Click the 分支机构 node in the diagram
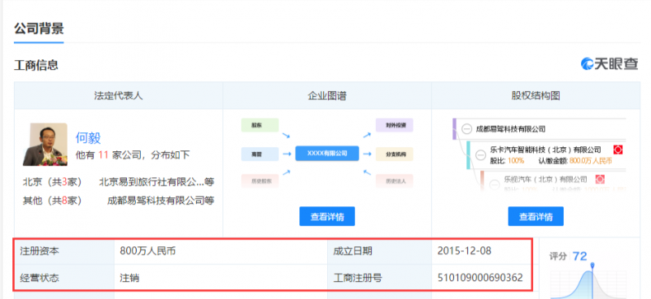The image size is (651, 299). [x=395, y=154]
